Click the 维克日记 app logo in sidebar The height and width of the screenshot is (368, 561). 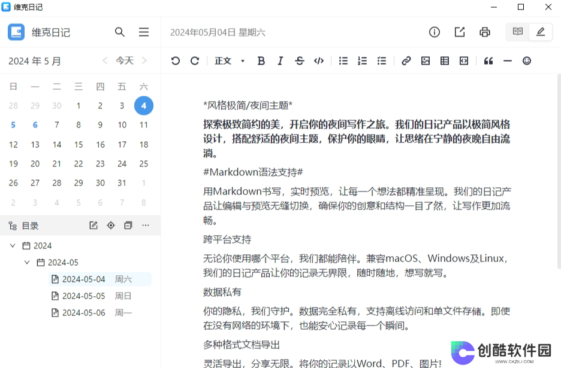[16, 32]
